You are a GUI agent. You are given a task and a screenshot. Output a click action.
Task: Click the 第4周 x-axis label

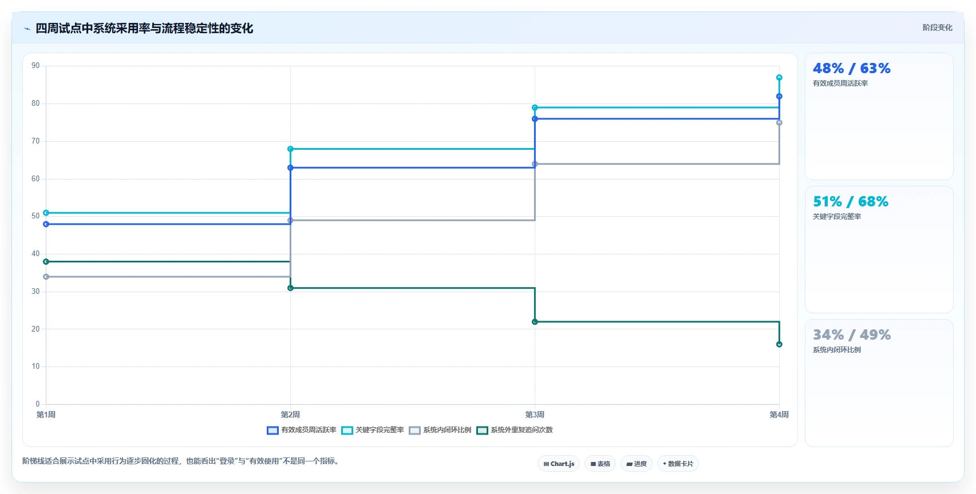click(779, 415)
